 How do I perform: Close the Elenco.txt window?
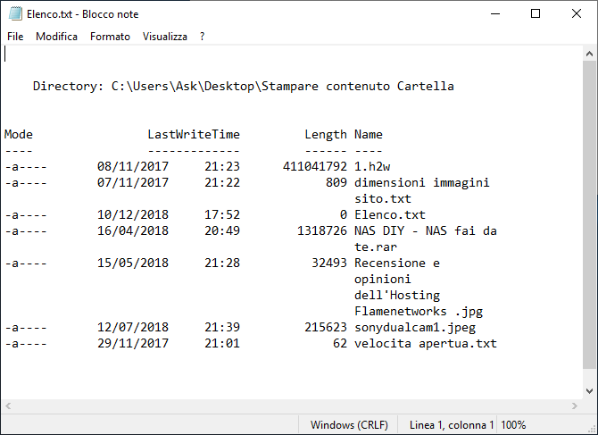[577, 14]
